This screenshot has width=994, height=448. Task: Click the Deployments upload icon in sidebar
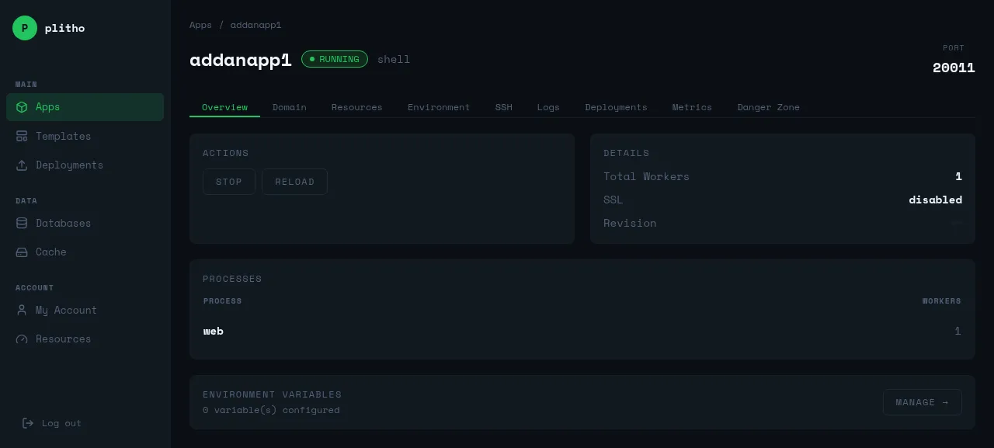point(22,165)
